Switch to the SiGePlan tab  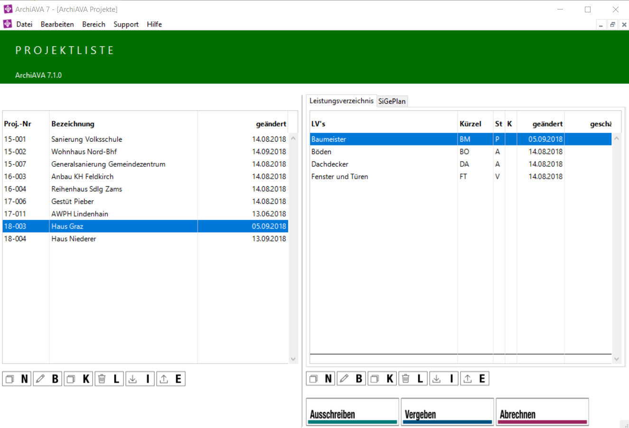pyautogui.click(x=392, y=101)
